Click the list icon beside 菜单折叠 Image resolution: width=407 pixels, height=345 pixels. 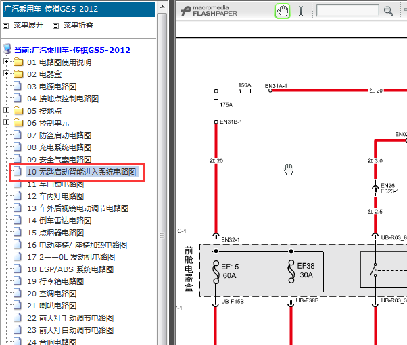point(55,26)
